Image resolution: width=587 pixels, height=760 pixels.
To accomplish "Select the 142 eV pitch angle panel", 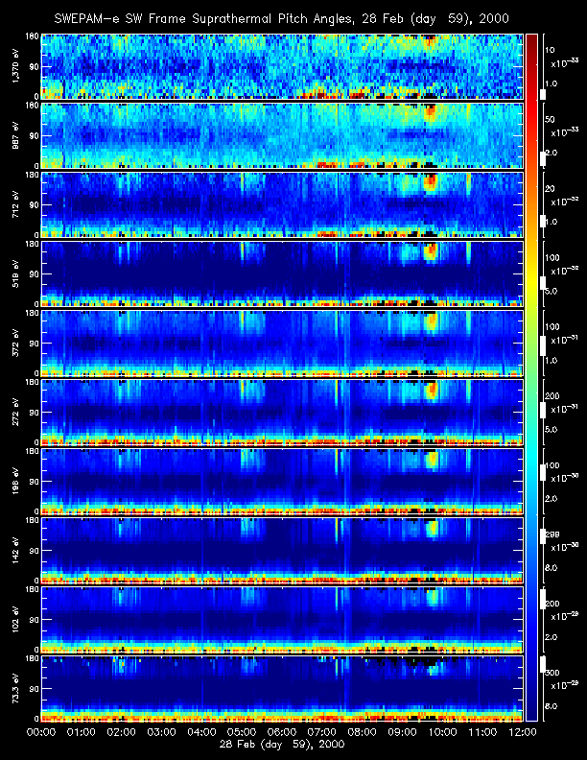I will click(280, 550).
